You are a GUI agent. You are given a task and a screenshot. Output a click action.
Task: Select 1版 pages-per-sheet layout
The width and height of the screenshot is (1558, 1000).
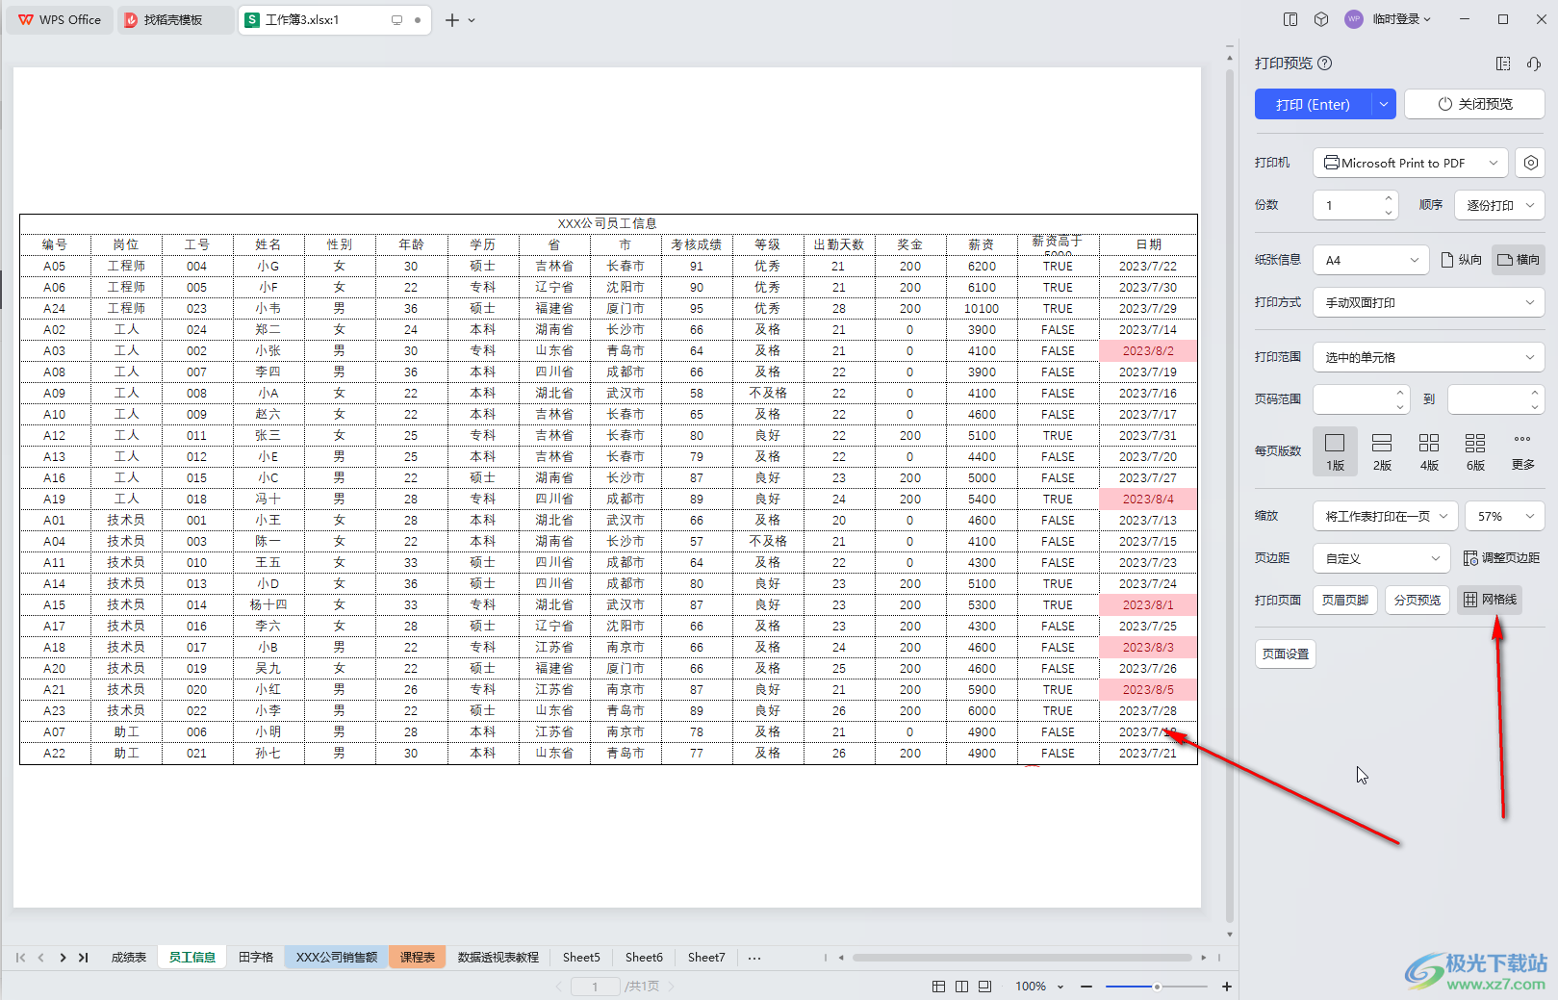pos(1335,451)
